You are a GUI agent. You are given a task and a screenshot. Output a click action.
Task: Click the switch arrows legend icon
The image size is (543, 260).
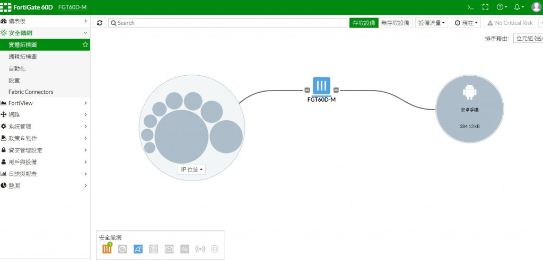tap(185, 249)
